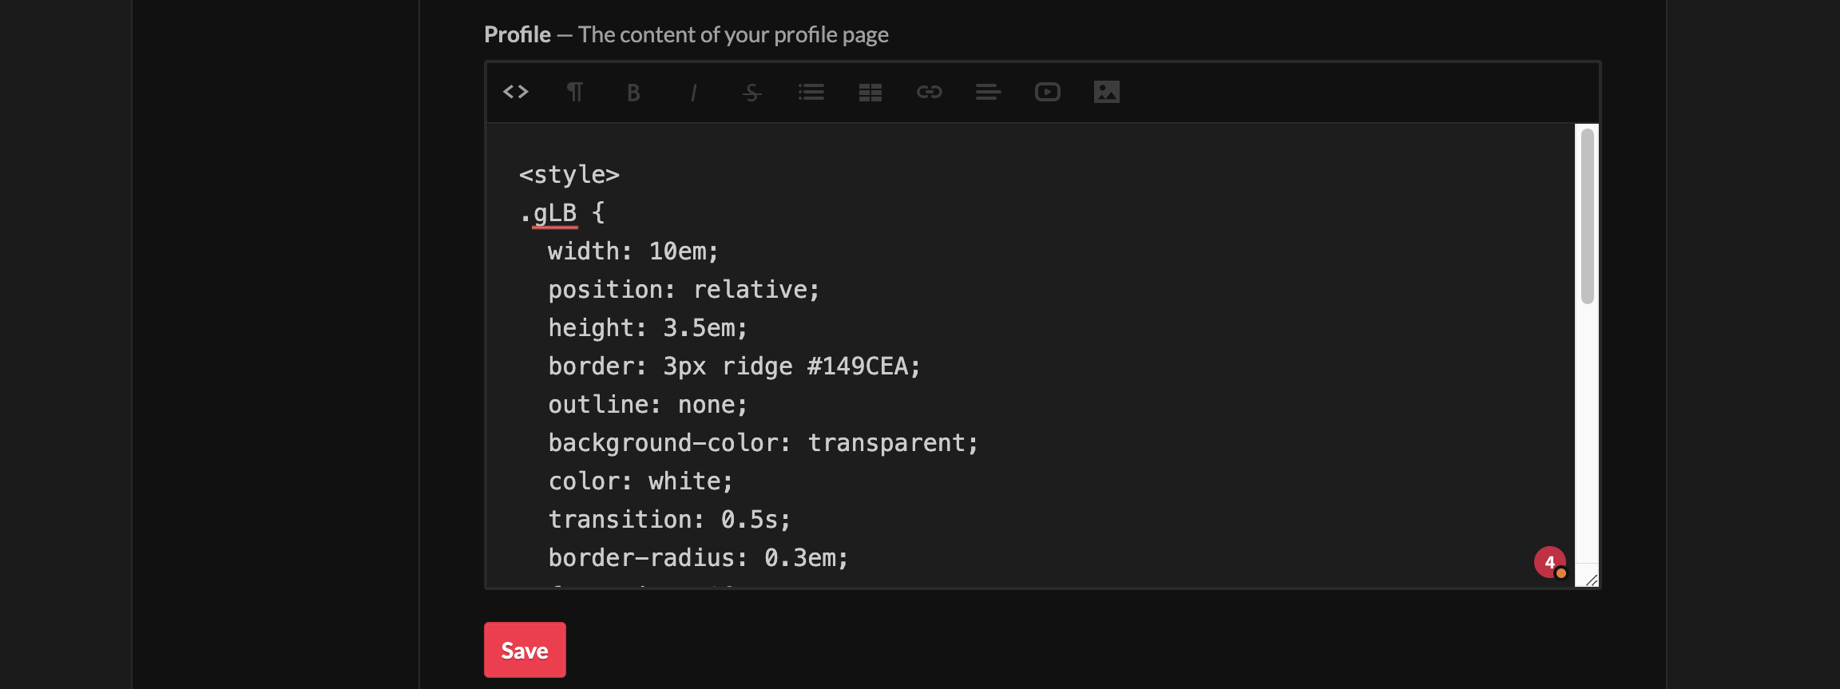Click the 'width: 10em;' line
This screenshot has width=1840, height=689.
click(633, 251)
